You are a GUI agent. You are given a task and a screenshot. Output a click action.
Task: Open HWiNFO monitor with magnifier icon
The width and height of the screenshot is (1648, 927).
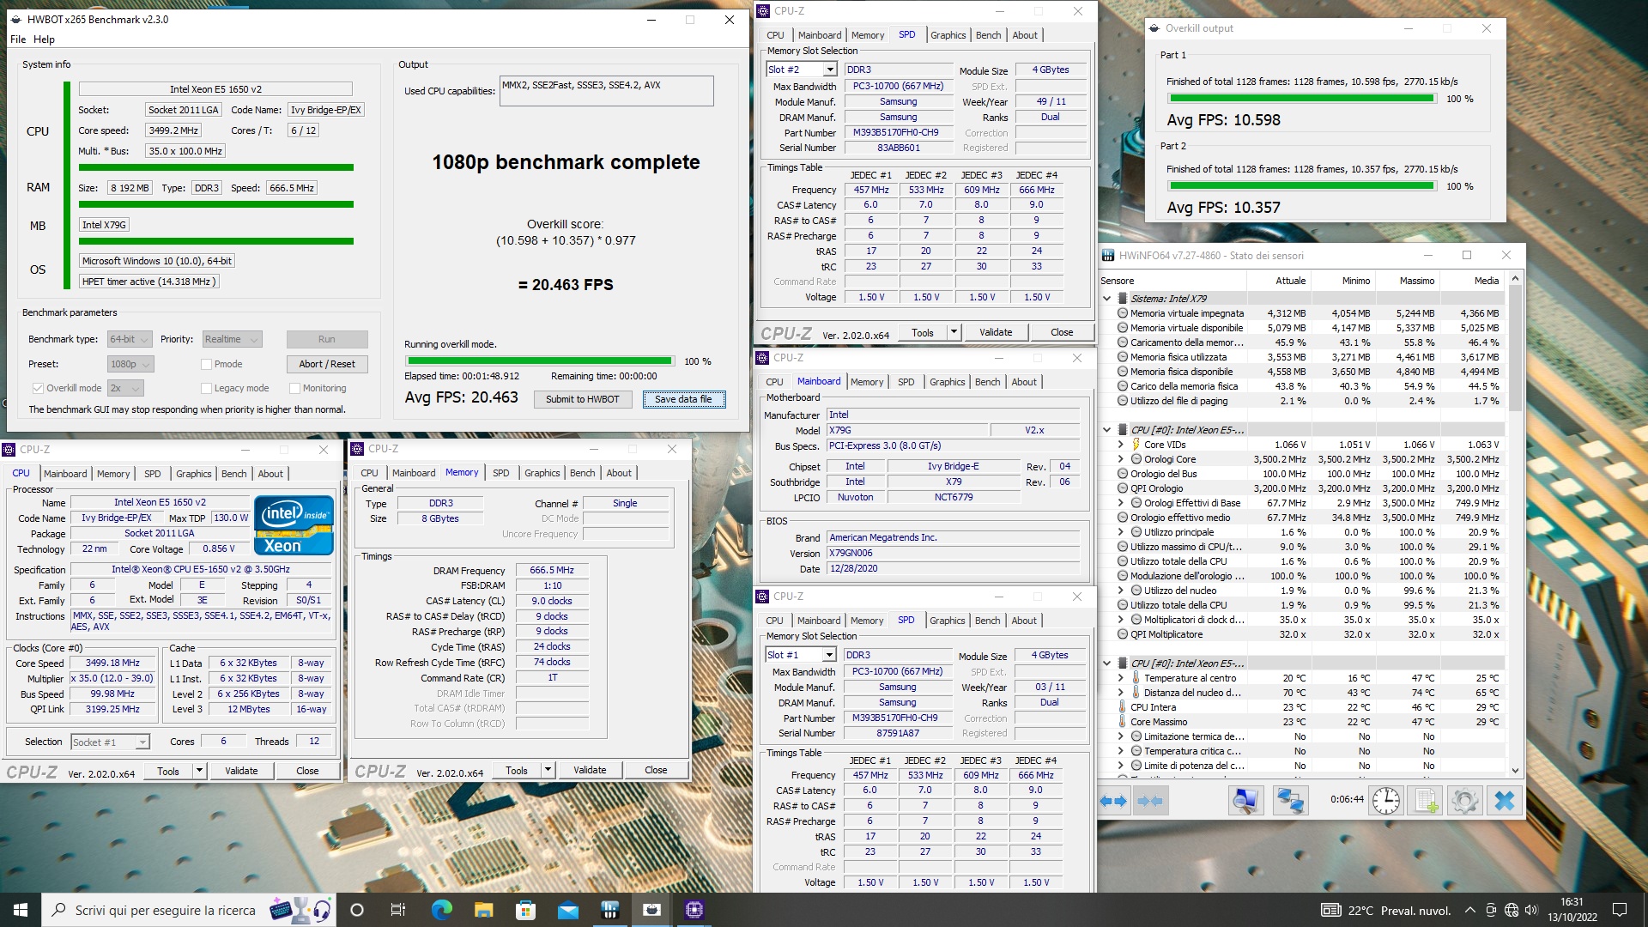click(x=1245, y=801)
